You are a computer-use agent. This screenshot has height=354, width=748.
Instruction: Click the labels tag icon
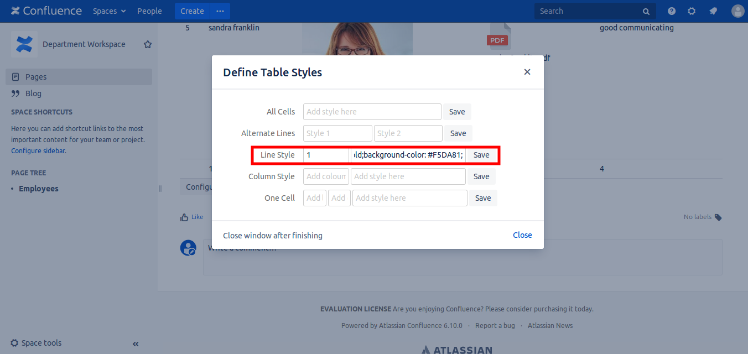coord(718,217)
